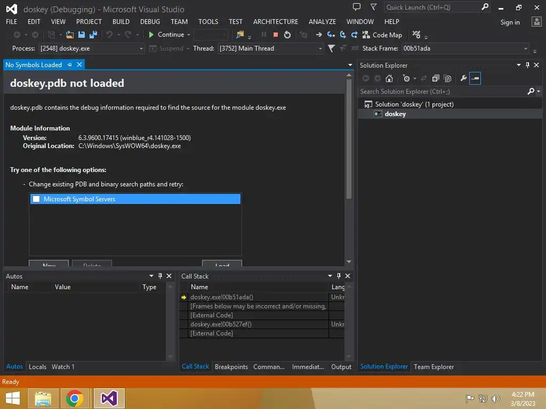Open the Solution Explorer window options arrow
The image size is (546, 409).
(518, 65)
